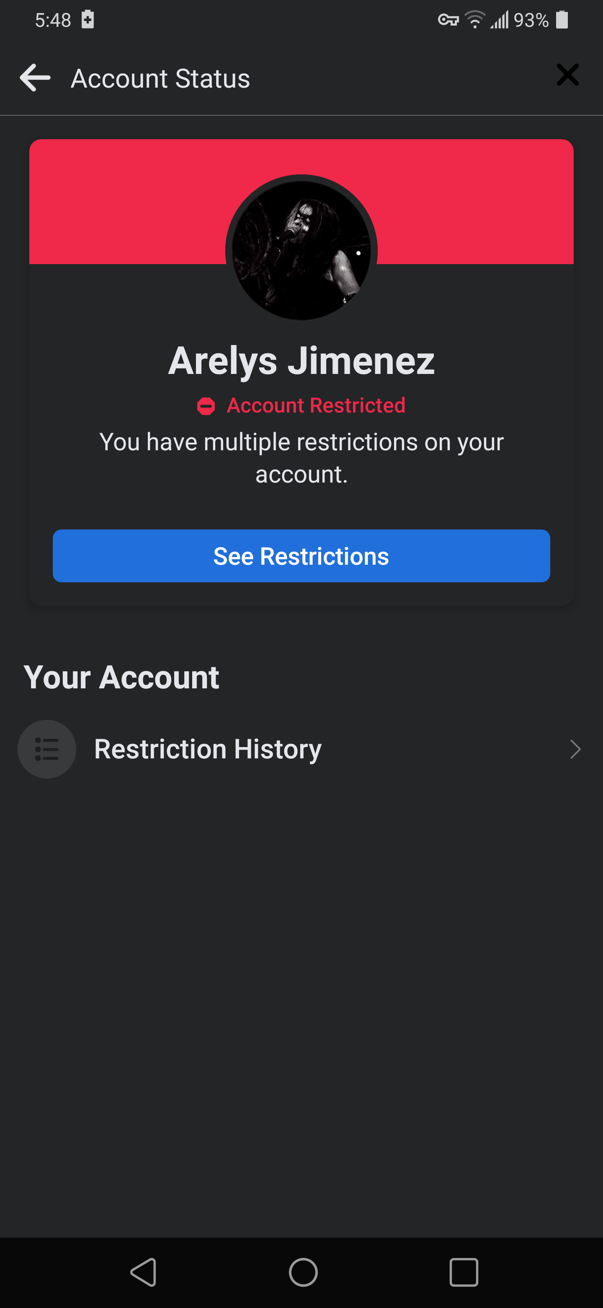The image size is (603, 1308).
Task: Close the Account Status page
Action: (x=567, y=75)
